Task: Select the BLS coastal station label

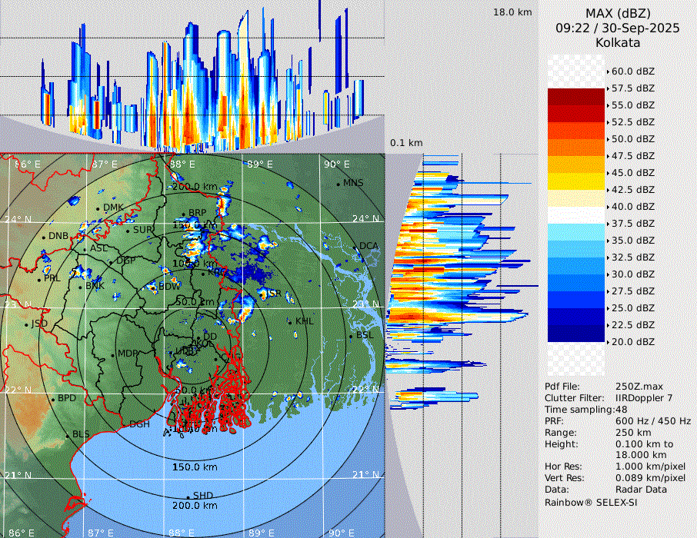Action: (81, 435)
